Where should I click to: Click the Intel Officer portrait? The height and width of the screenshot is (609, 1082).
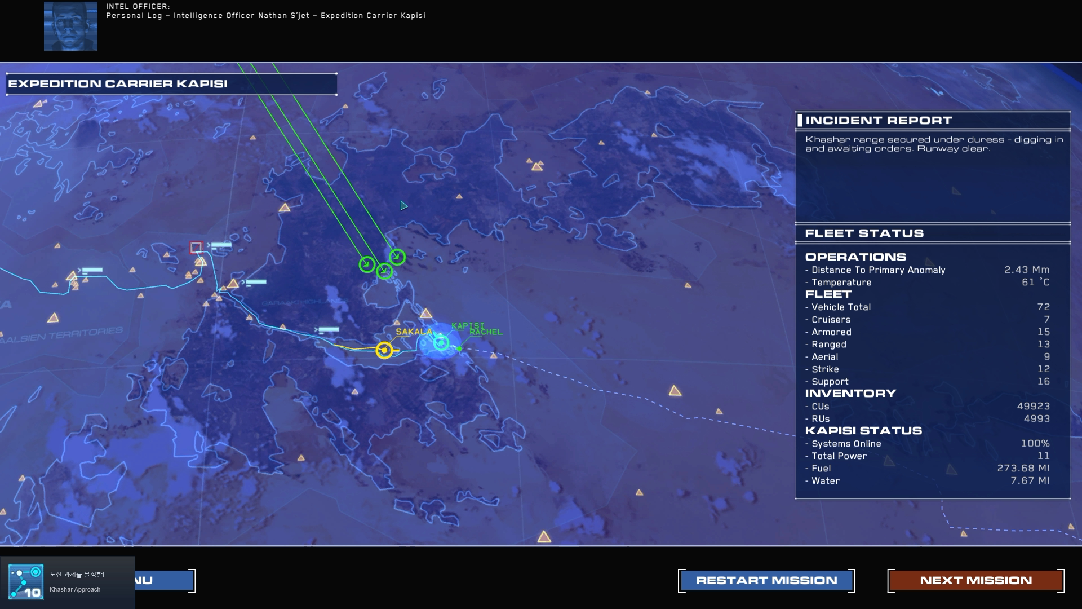(70, 27)
